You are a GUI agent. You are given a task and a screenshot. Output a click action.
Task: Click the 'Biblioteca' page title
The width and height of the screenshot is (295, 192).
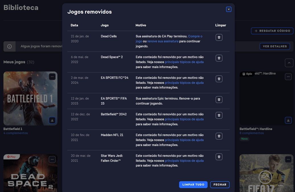coord(21,7)
